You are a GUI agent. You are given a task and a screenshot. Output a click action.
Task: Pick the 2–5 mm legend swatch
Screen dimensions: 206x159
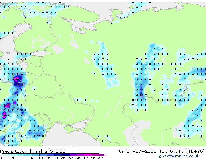coord(28,155)
